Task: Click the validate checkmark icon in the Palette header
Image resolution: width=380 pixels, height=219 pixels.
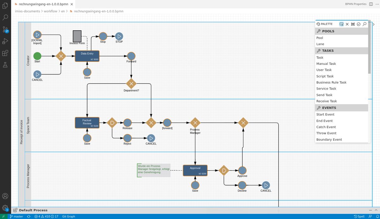Action: (x=358, y=24)
